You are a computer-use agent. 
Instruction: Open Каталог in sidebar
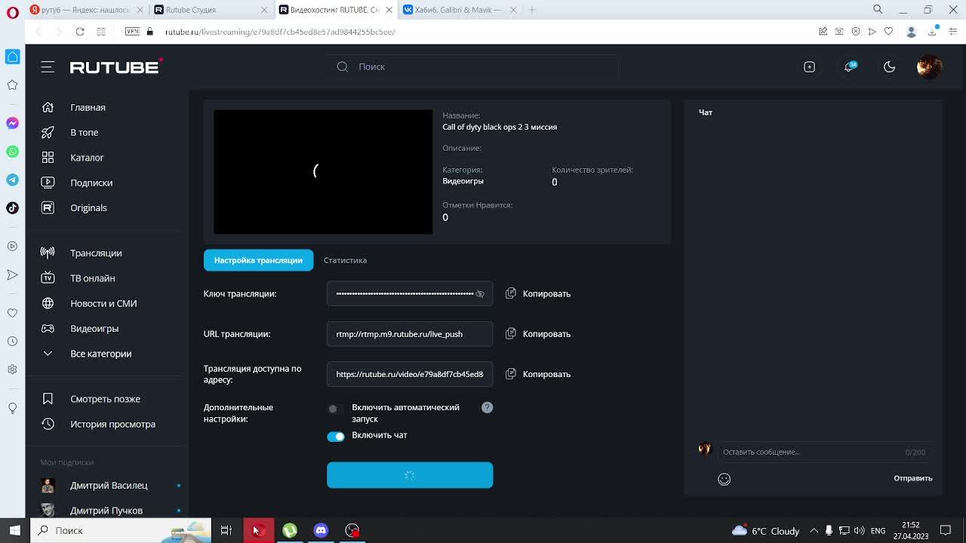[87, 158]
